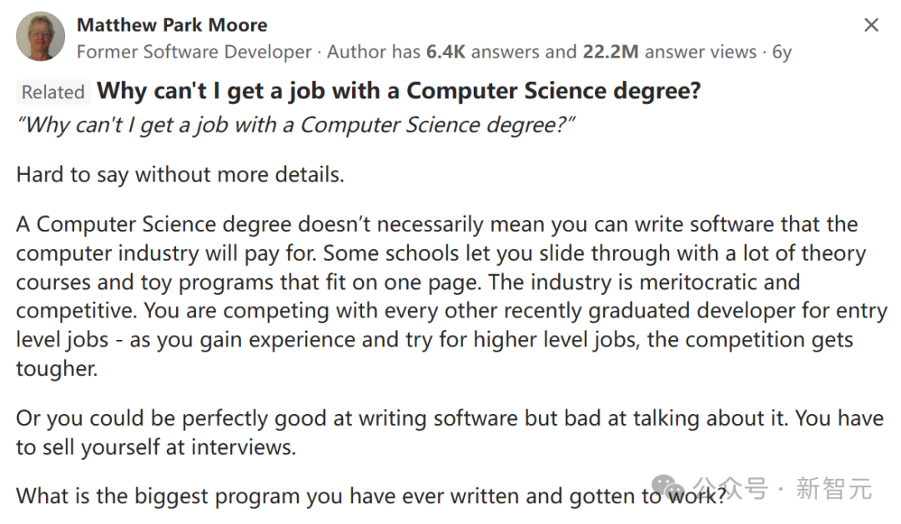Click the 新智元 account name watermark
The width and height of the screenshot is (901, 524).
[x=833, y=489]
